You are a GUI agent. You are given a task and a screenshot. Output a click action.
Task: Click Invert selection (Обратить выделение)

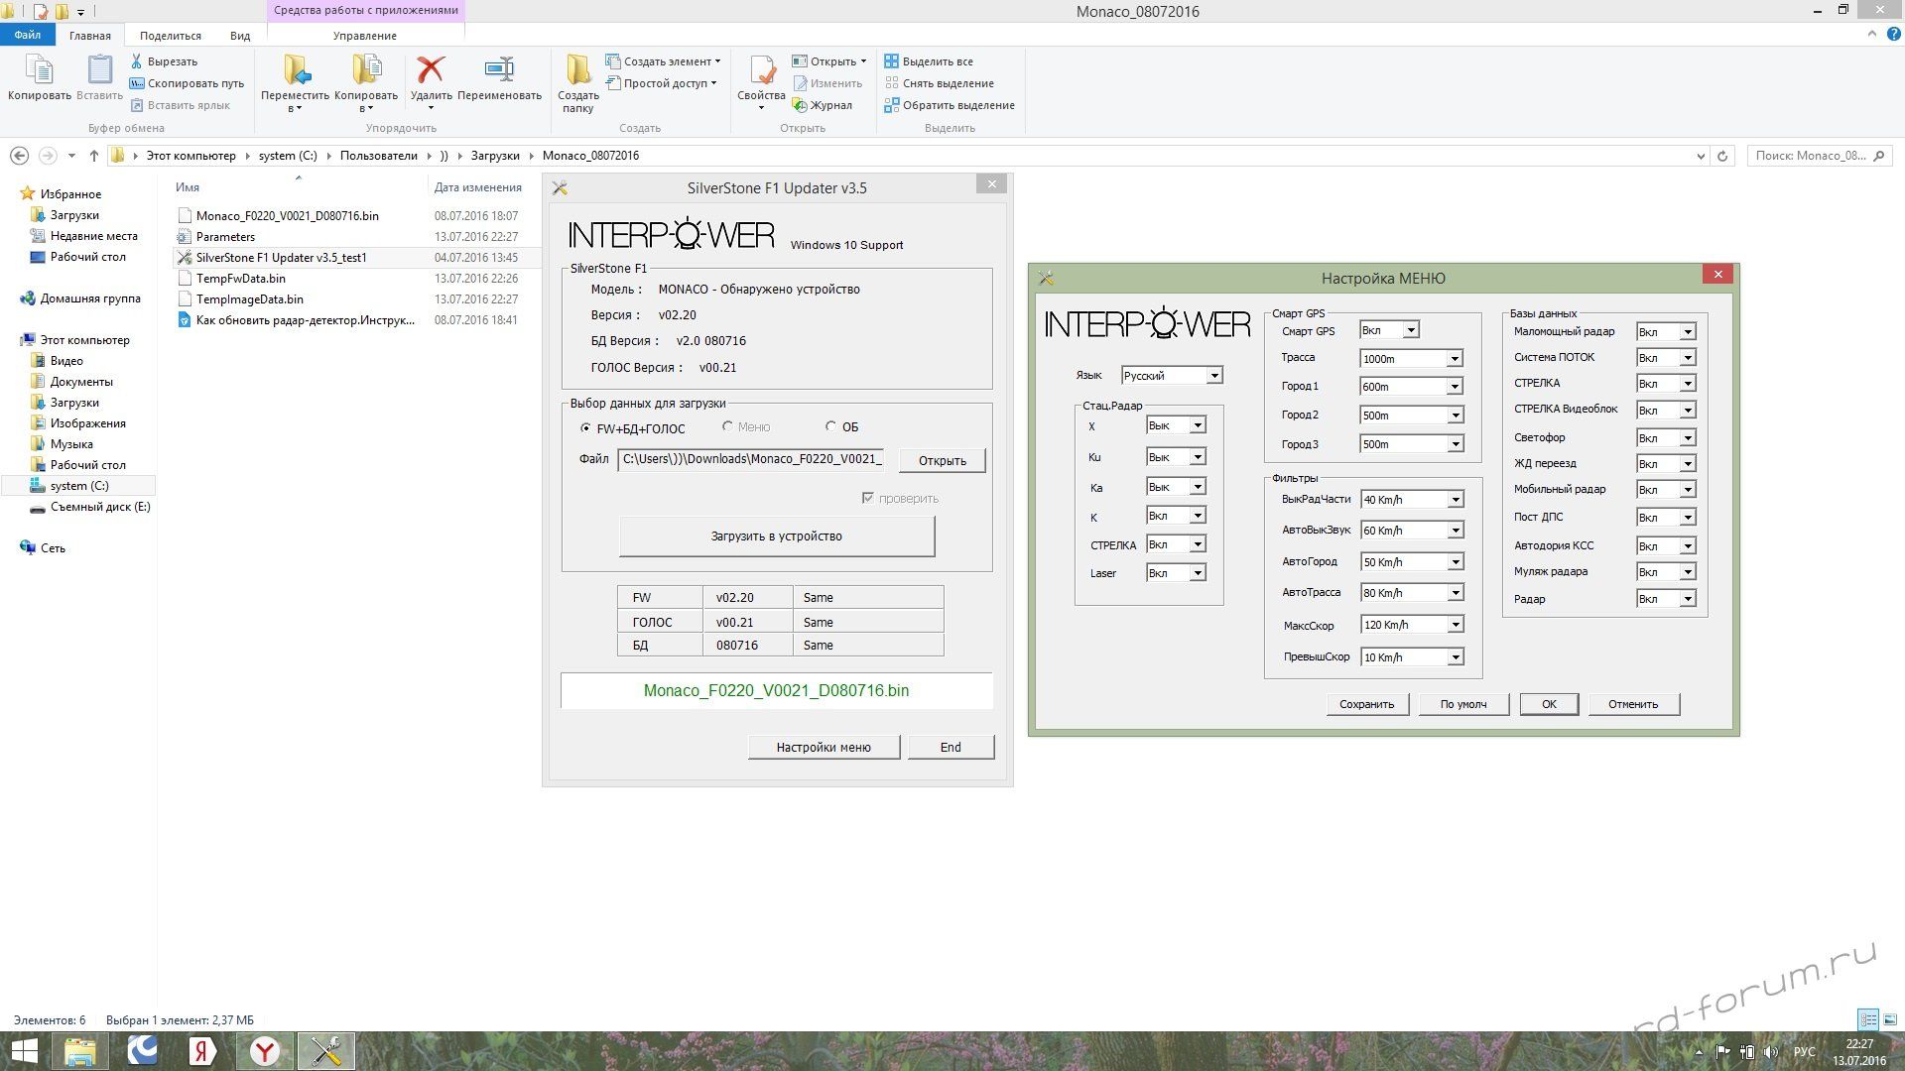pyautogui.click(x=950, y=105)
